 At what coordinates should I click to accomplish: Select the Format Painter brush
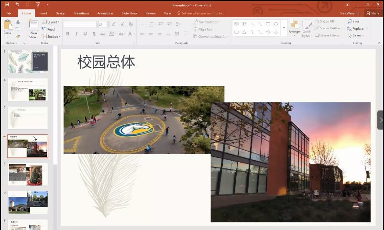click(x=18, y=36)
